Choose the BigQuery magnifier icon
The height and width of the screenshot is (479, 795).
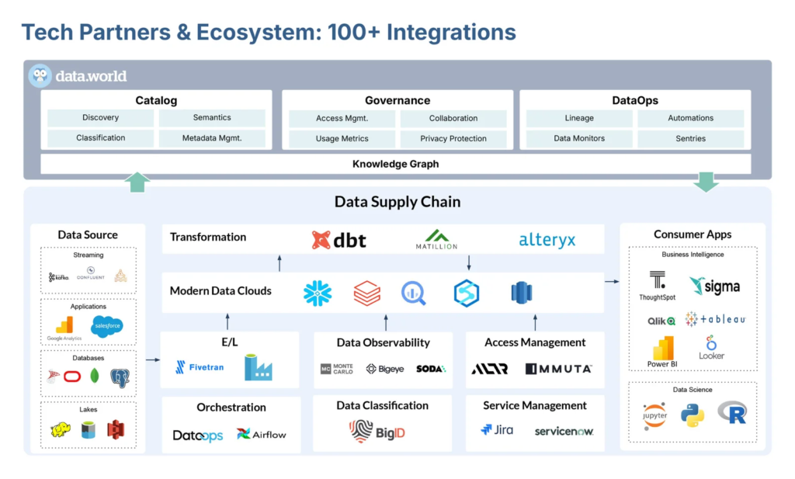pyautogui.click(x=414, y=293)
